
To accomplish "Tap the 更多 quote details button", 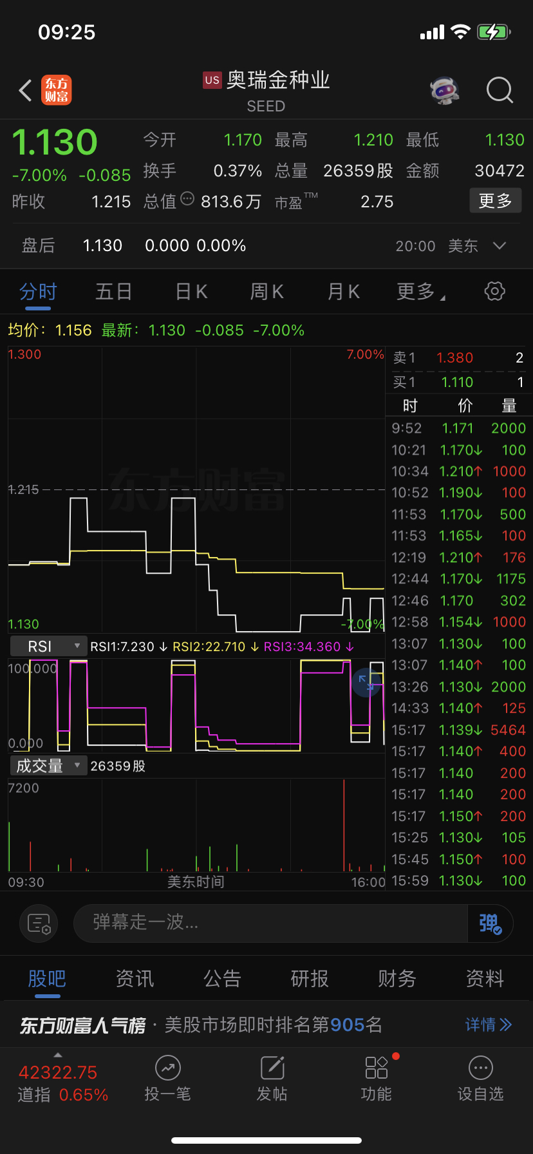I will click(495, 201).
